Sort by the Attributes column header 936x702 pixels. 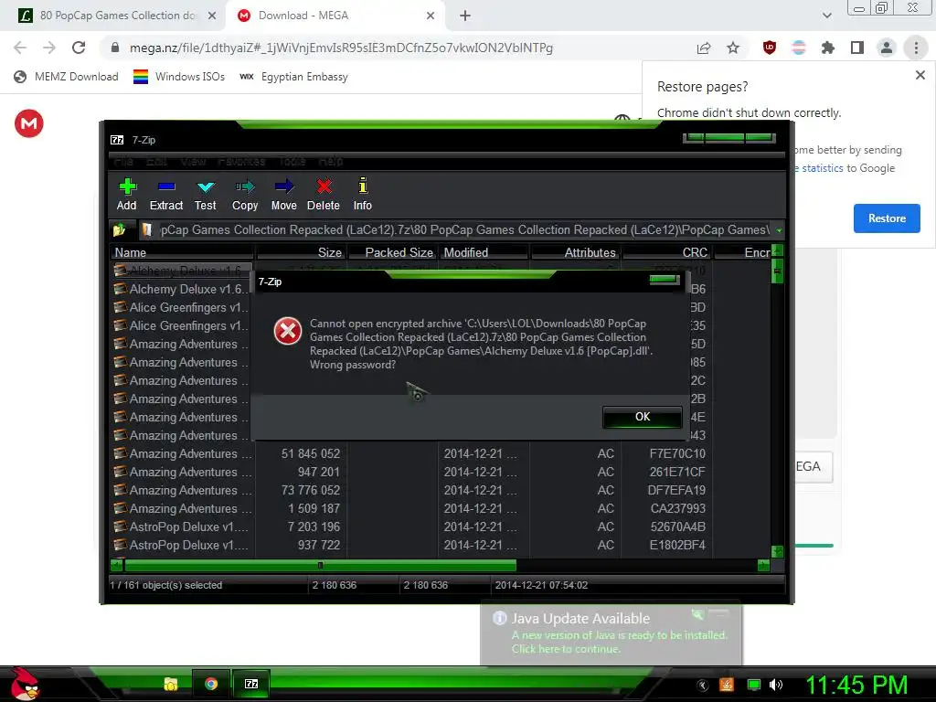point(576,252)
